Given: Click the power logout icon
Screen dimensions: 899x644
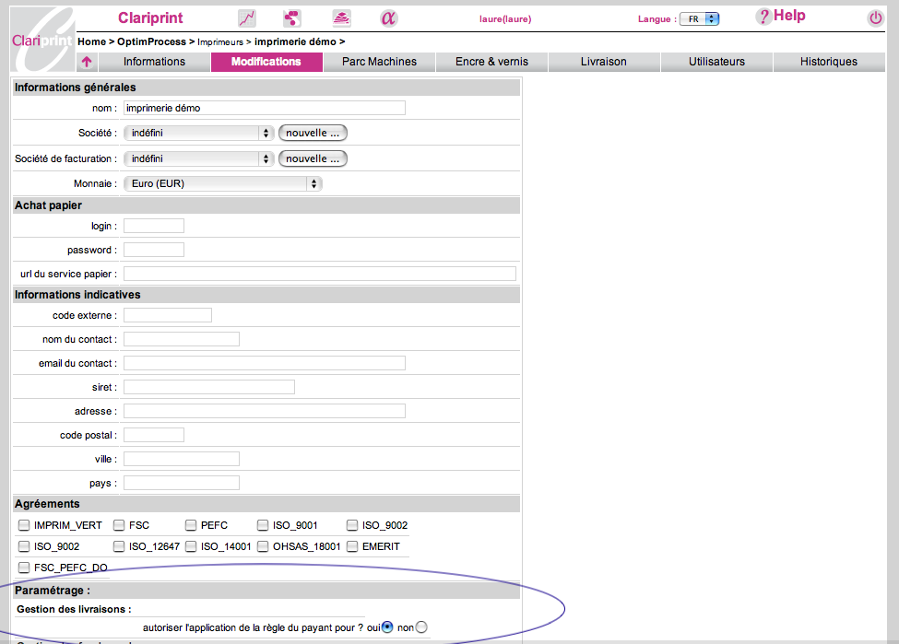Looking at the screenshot, I should pyautogui.click(x=875, y=18).
